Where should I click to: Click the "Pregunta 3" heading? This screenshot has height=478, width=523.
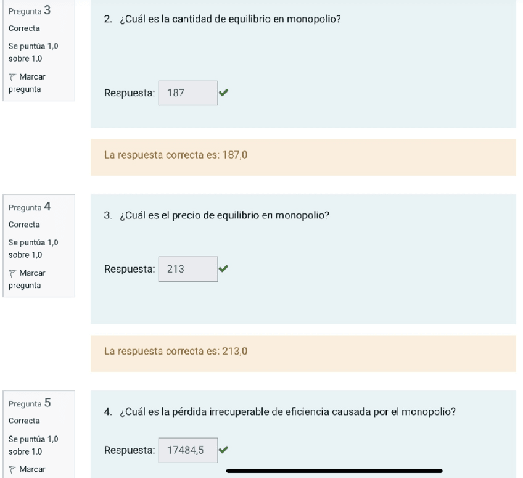click(29, 11)
